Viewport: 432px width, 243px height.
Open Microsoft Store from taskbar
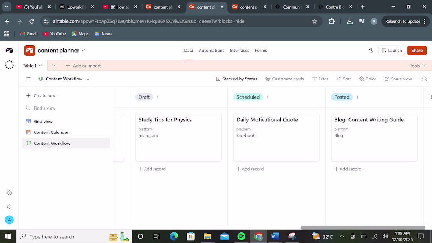190,236
